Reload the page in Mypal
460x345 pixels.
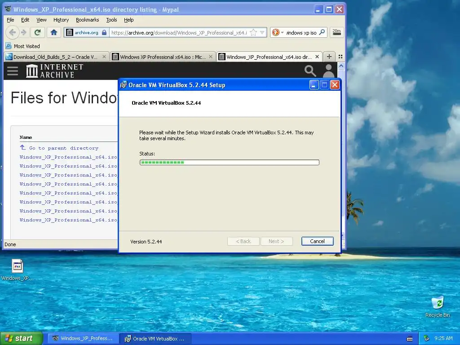coord(38,32)
